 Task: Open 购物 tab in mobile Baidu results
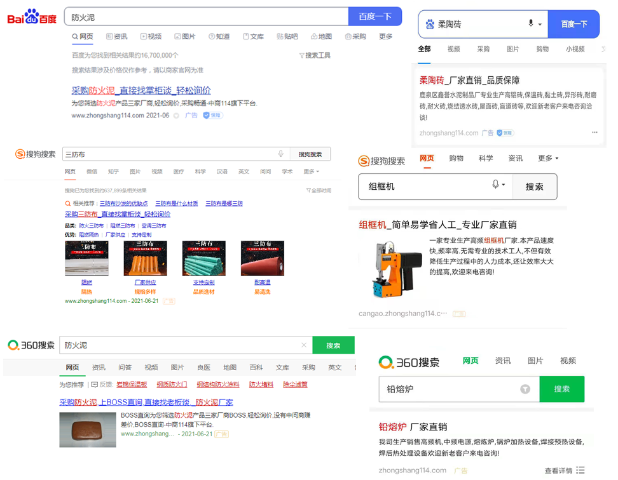click(x=542, y=49)
